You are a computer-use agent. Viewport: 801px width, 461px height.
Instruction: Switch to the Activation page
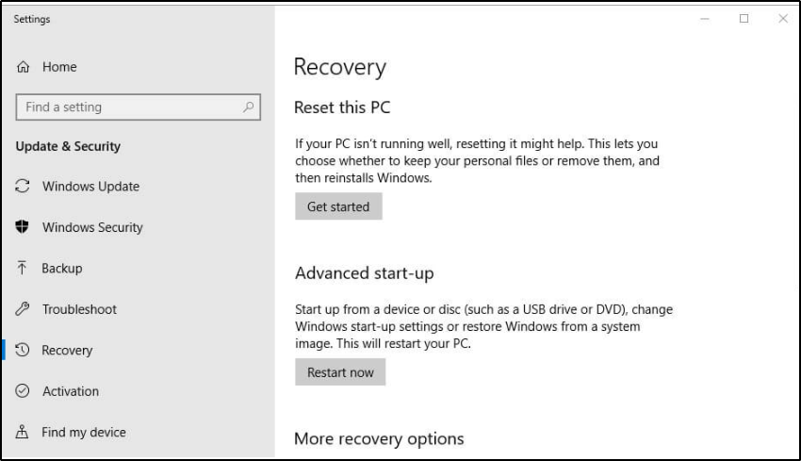click(x=71, y=391)
